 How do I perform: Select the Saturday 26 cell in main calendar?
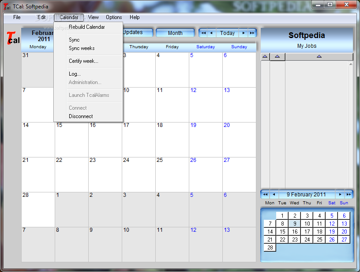[206, 175]
